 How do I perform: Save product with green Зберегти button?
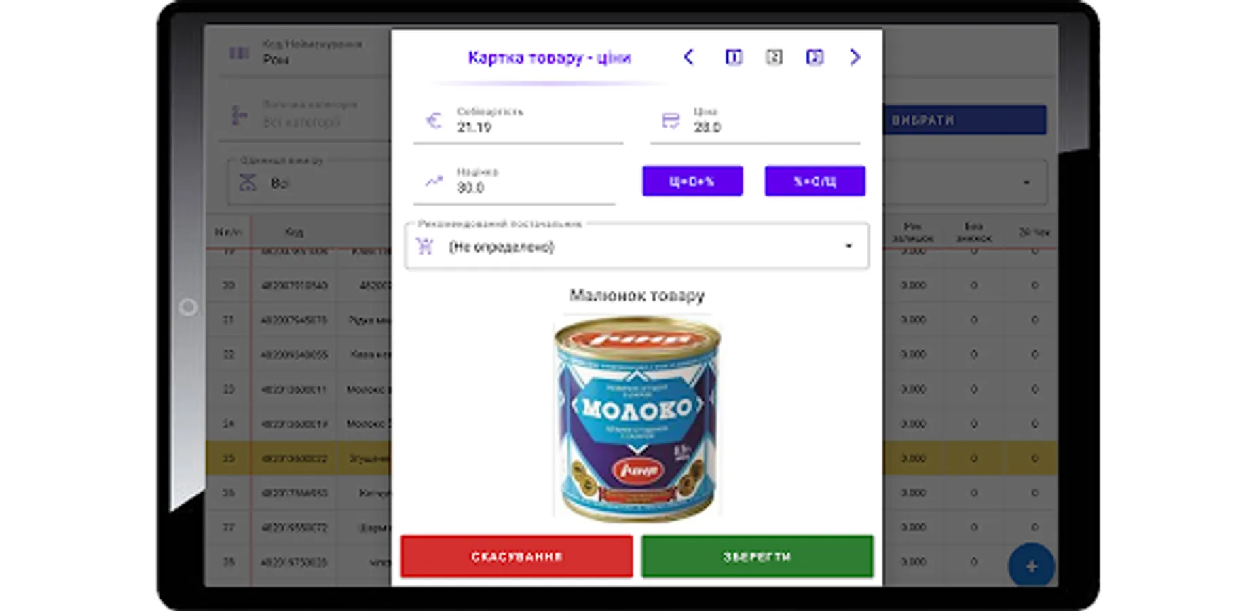pos(757,557)
